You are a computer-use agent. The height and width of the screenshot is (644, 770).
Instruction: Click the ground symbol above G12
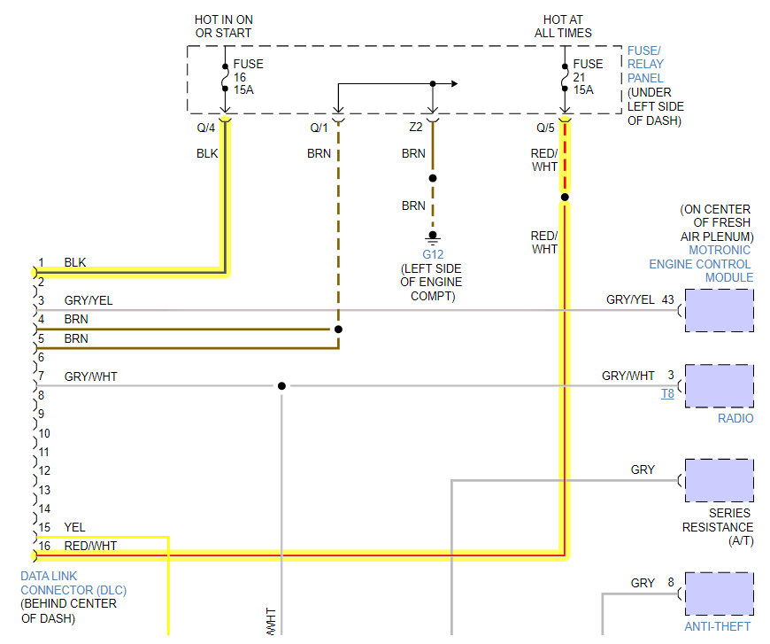[x=433, y=238]
